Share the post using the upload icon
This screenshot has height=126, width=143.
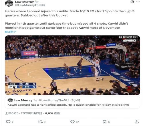tap(137, 122)
